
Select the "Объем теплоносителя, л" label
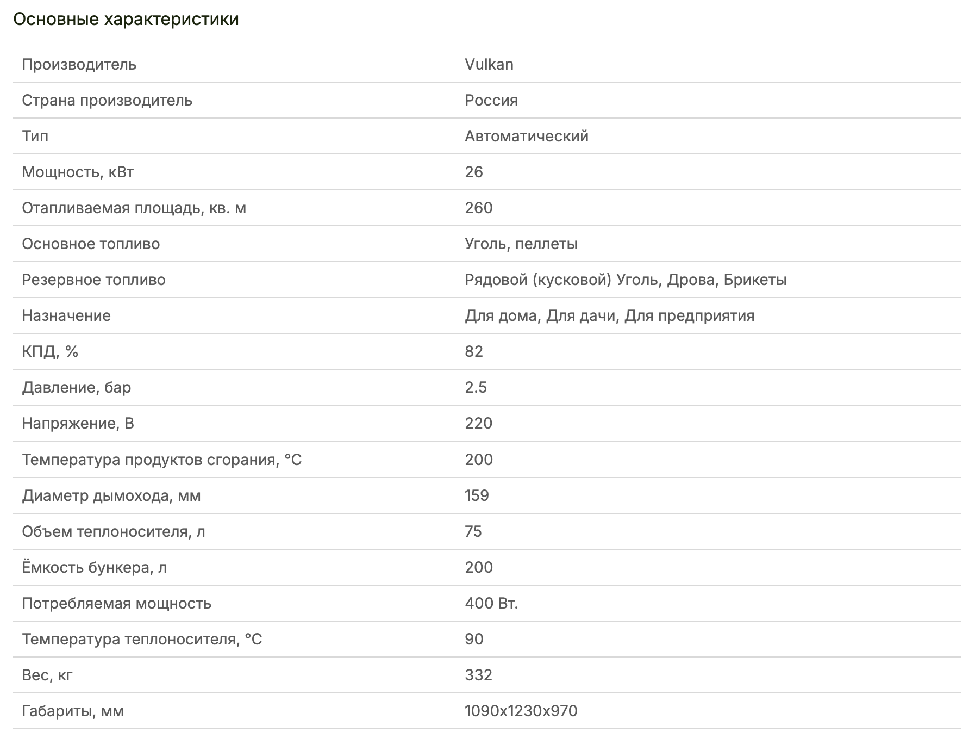[x=114, y=531]
